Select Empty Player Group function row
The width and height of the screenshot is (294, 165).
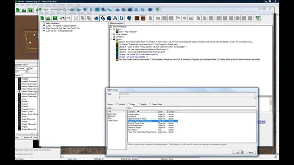pos(153,125)
